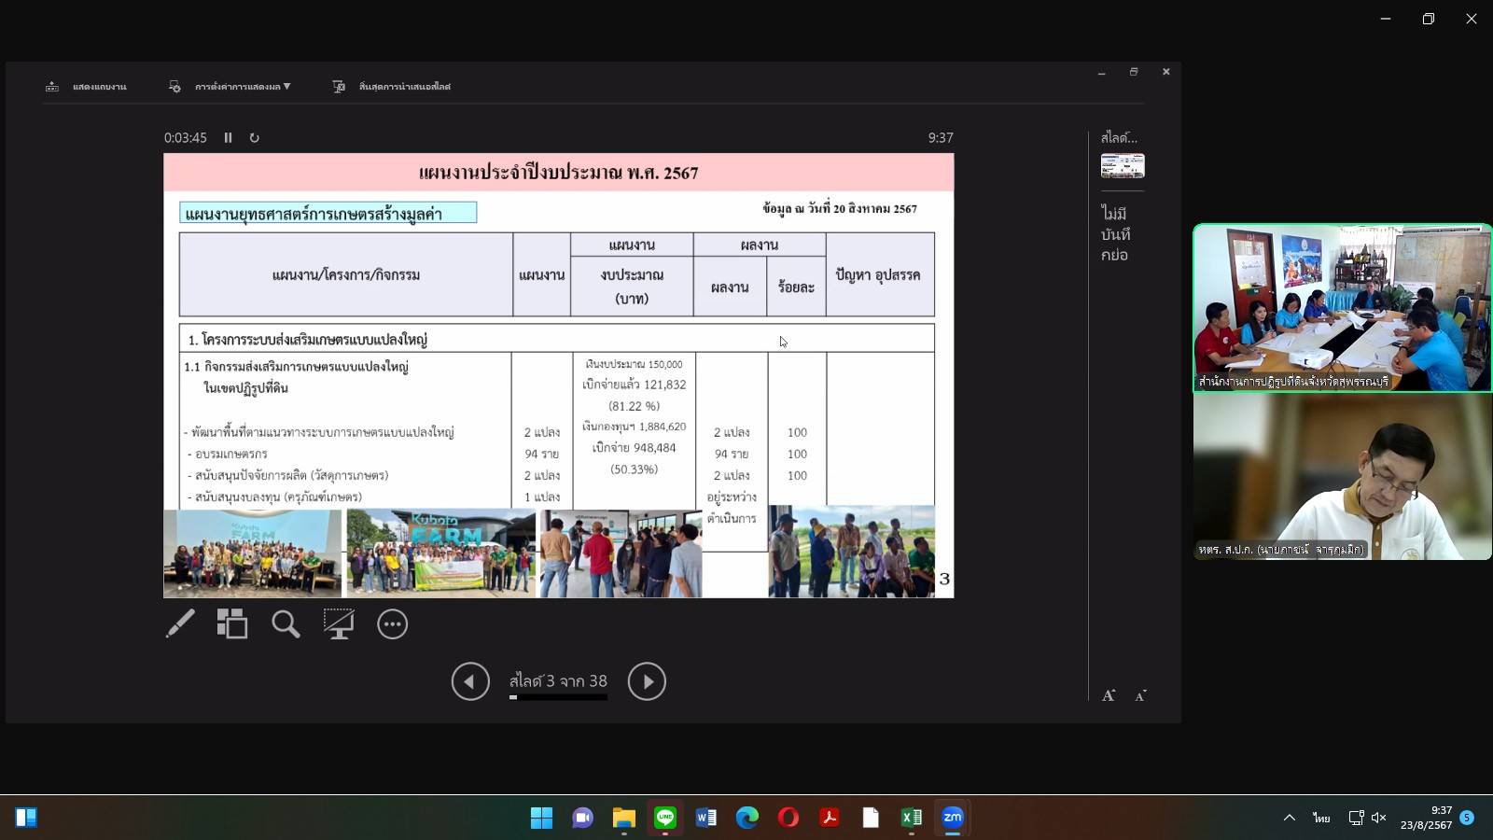1493x840 pixels.
Task: Click the Windows widgets icon on taskbar
Action: (x=26, y=818)
